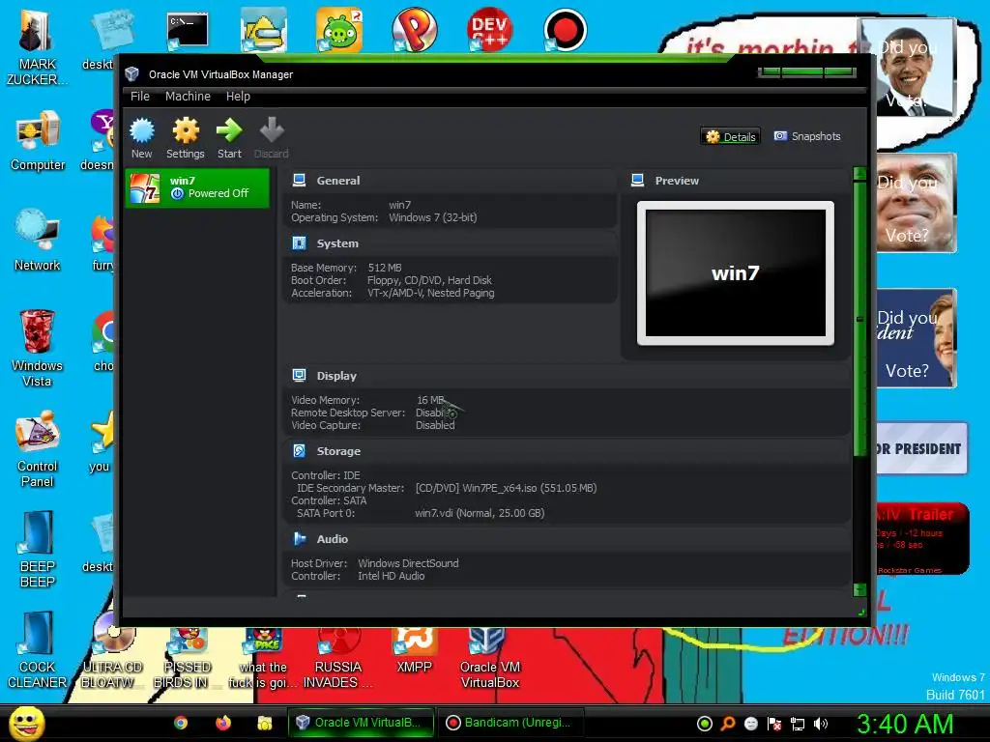Open the file explorer taskbar icon

coord(265,723)
